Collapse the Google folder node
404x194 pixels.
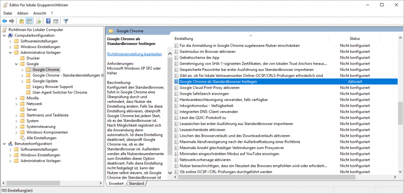(16, 64)
